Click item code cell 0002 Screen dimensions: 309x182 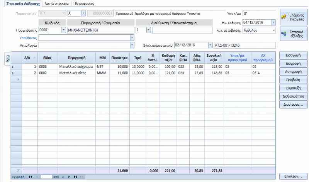point(48,73)
